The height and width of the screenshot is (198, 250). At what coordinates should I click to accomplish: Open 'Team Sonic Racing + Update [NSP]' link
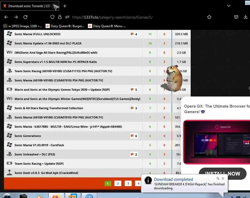click(x=39, y=164)
